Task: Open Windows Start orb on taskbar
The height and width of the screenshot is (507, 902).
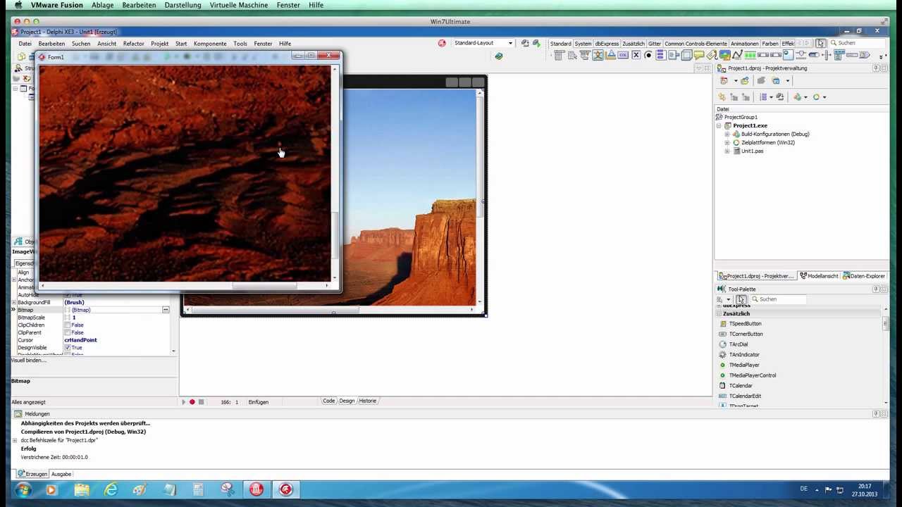Action: click(23, 489)
